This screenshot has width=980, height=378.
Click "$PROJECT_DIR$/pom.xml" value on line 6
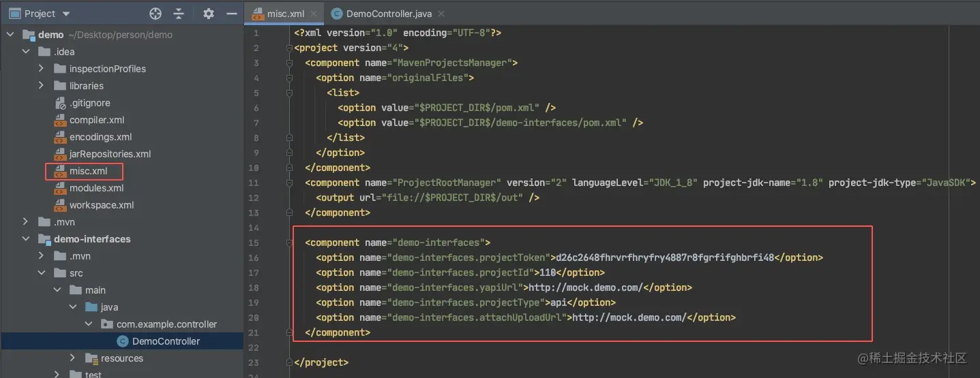pos(477,108)
